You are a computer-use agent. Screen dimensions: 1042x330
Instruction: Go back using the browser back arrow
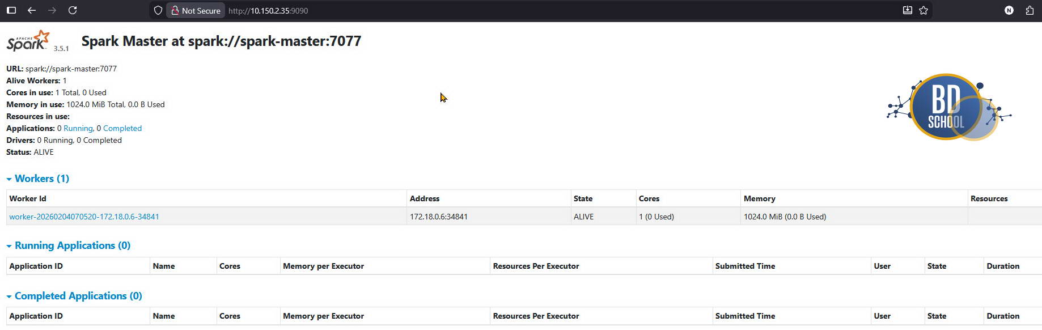[32, 10]
